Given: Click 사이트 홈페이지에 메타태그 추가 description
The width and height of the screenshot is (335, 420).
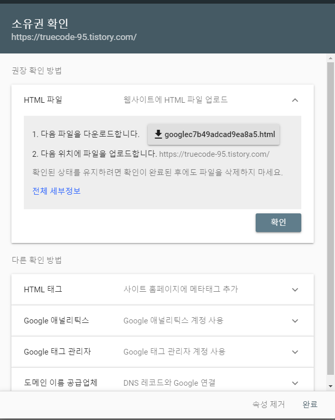Looking at the screenshot, I should click(180, 289).
